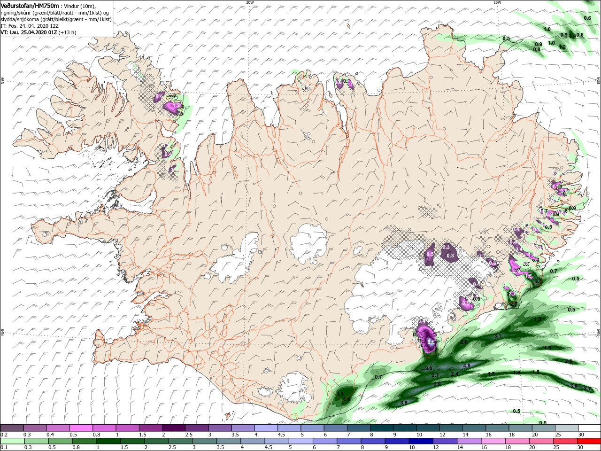Select upper legend lavender swatch 4 to 4.5
Screen dimensions: 601x451
point(266,428)
